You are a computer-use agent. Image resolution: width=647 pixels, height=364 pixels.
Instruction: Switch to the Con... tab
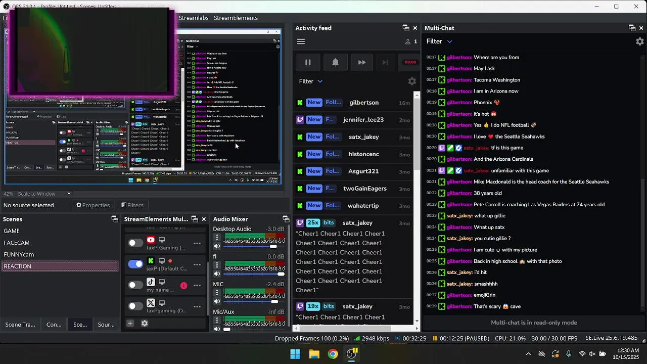(54, 325)
